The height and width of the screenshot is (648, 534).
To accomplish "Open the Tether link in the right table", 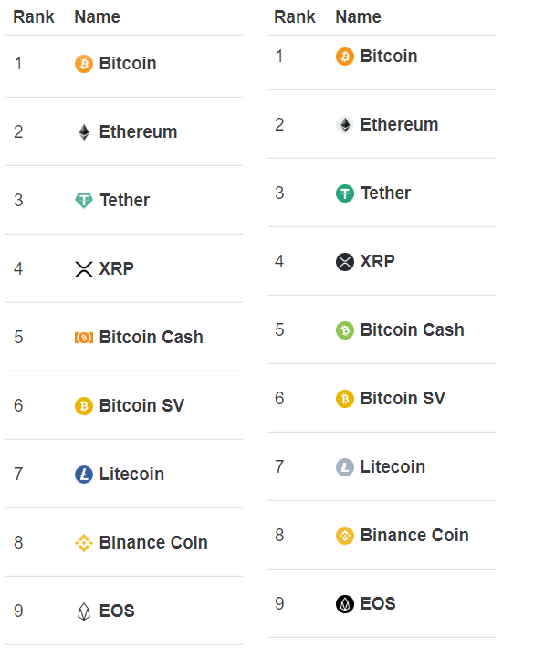I will 385,193.
